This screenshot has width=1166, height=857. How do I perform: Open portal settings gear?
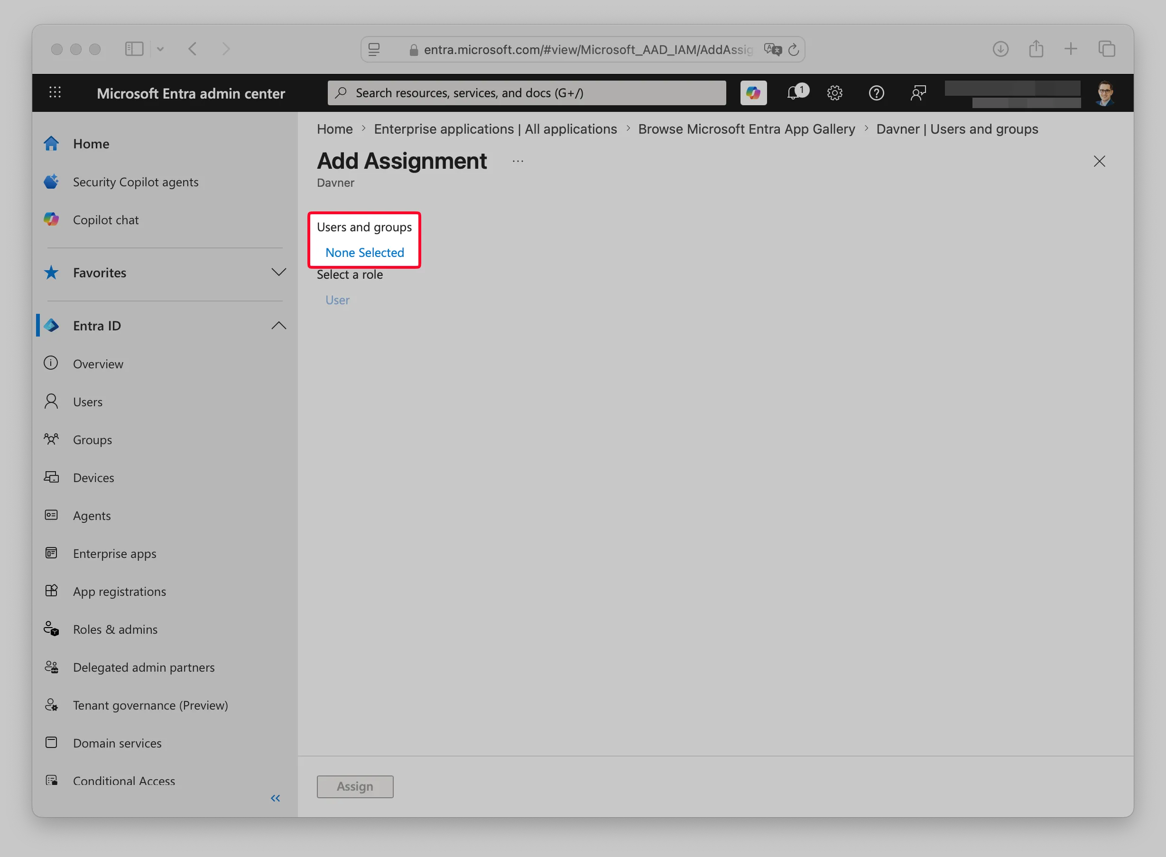tap(834, 93)
